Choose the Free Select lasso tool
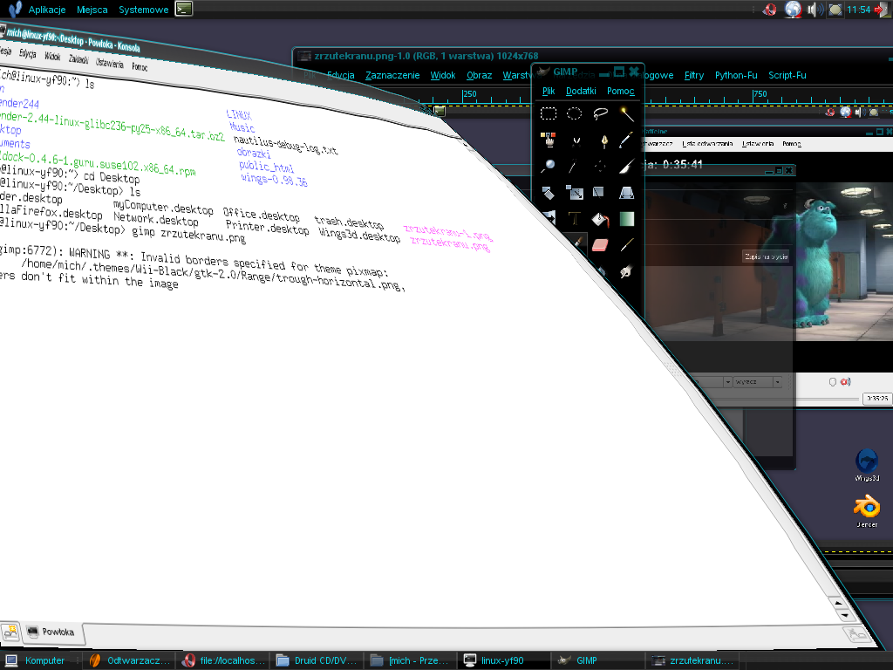The width and height of the screenshot is (893, 670). 600,113
